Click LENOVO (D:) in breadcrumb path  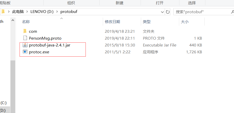(42, 12)
